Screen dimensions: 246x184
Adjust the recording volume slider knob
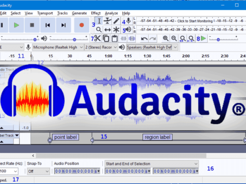[x=35, y=40]
